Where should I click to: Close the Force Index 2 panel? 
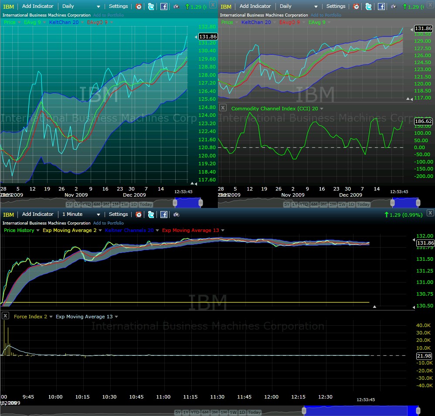pos(5,316)
